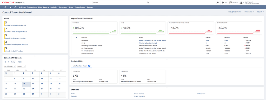Open the Create Invoices shortcut
266x100 pixels.
tap(139, 94)
